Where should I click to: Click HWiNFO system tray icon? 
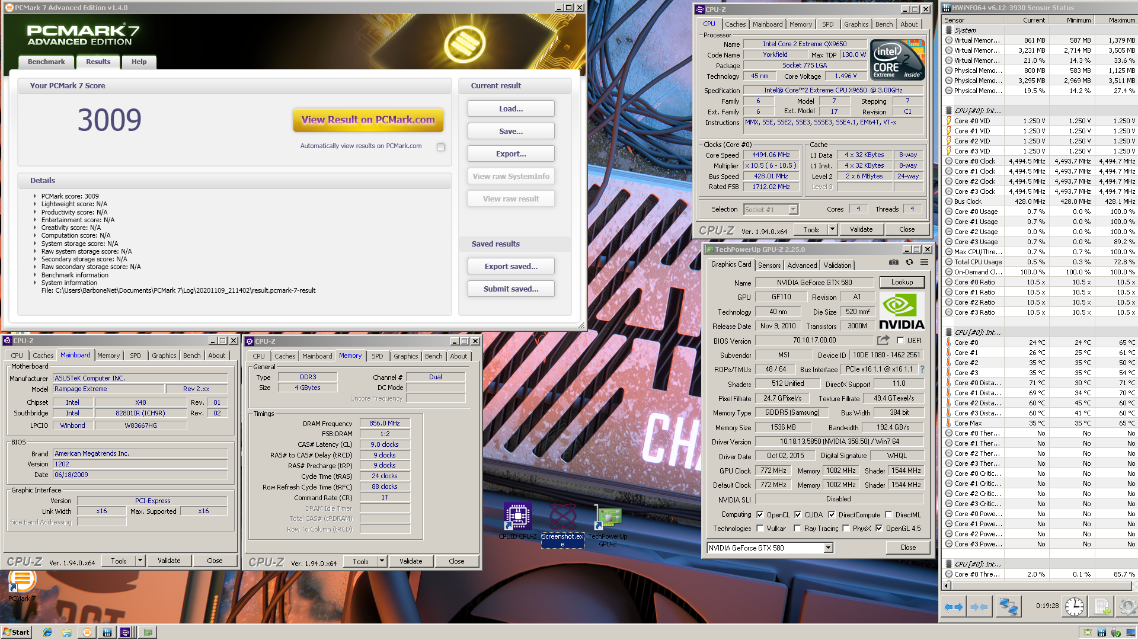(1102, 632)
